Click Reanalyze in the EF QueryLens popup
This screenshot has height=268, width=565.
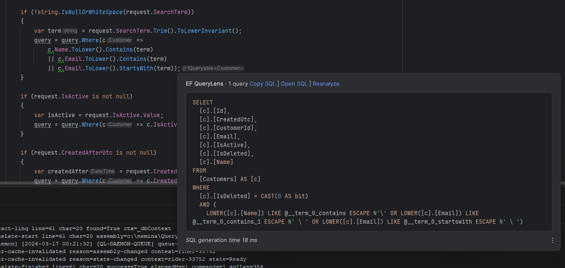tap(326, 84)
